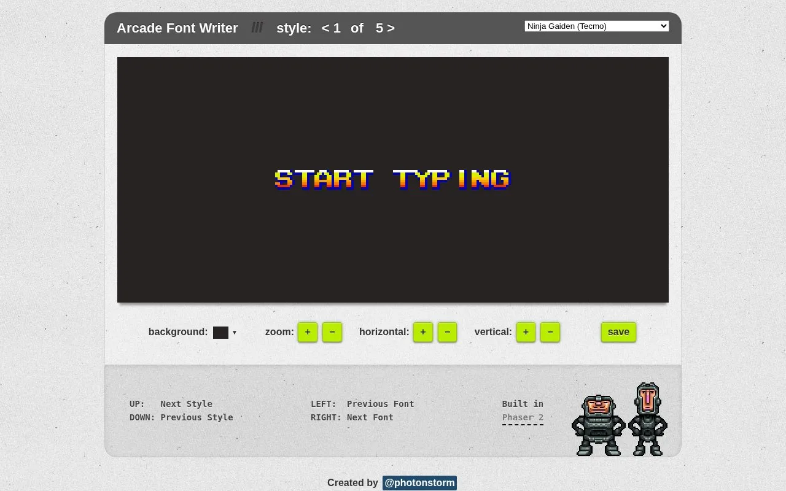
Task: Click the START TYPING canvas text
Action: pos(392,179)
